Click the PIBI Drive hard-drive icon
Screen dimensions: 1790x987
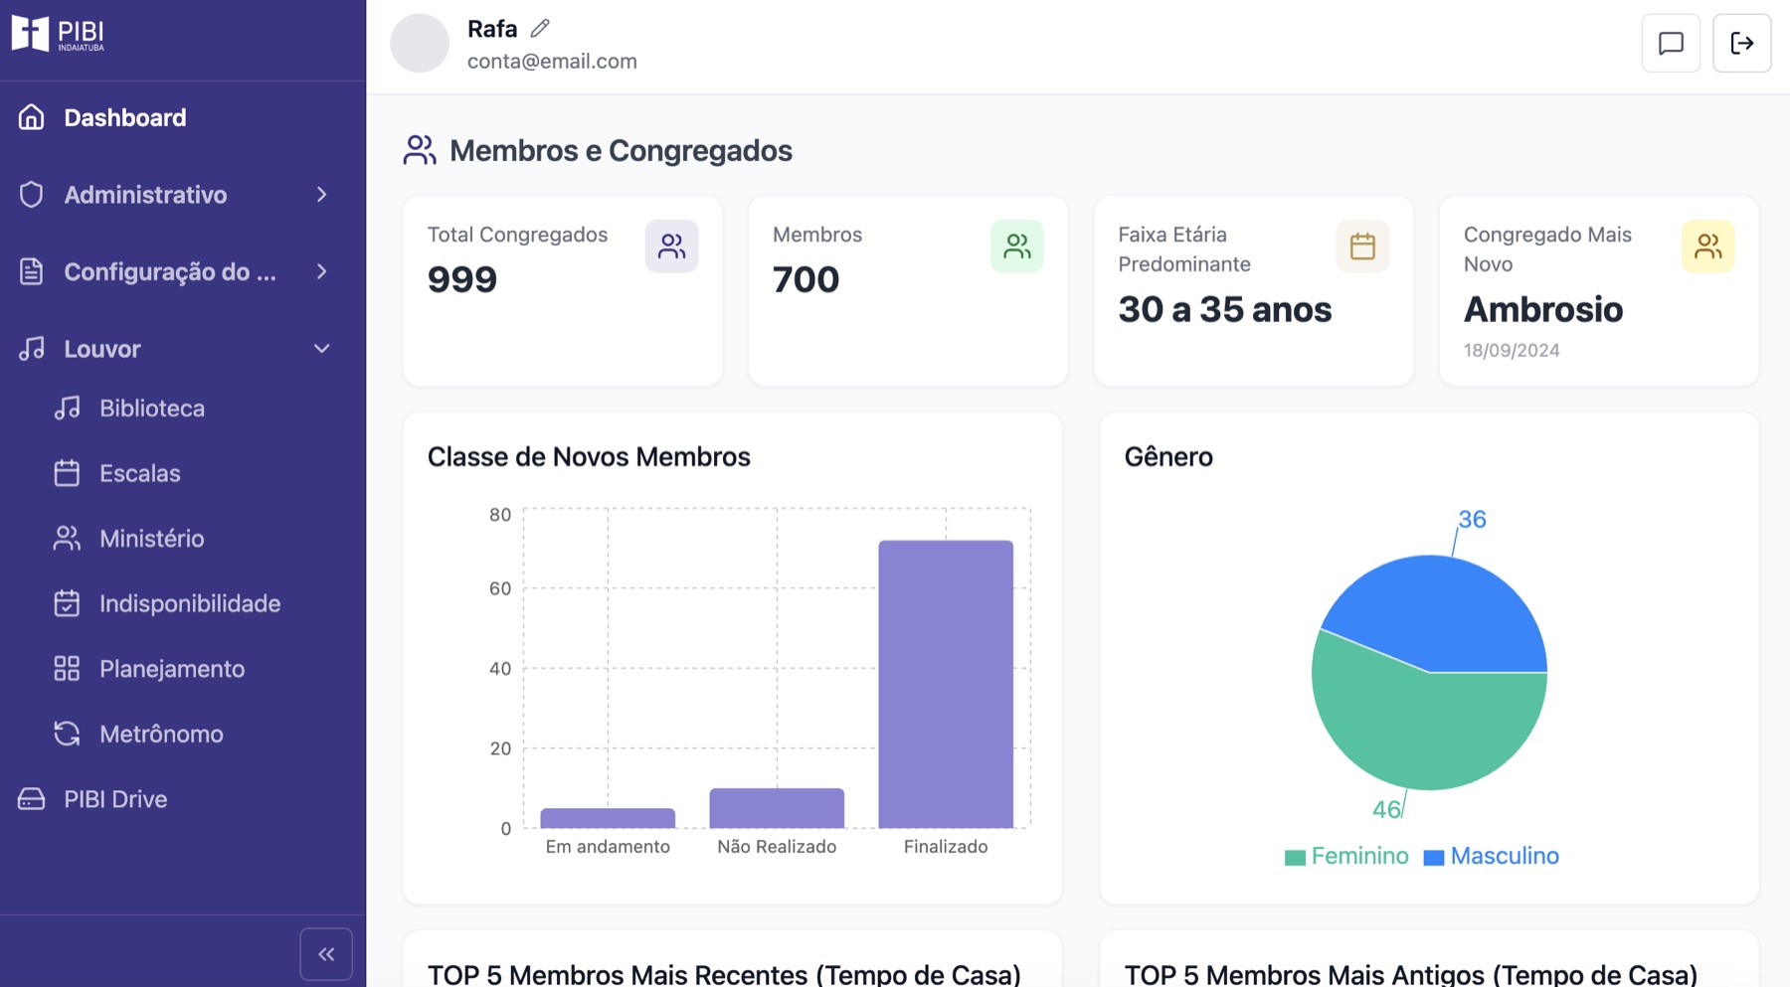click(31, 799)
